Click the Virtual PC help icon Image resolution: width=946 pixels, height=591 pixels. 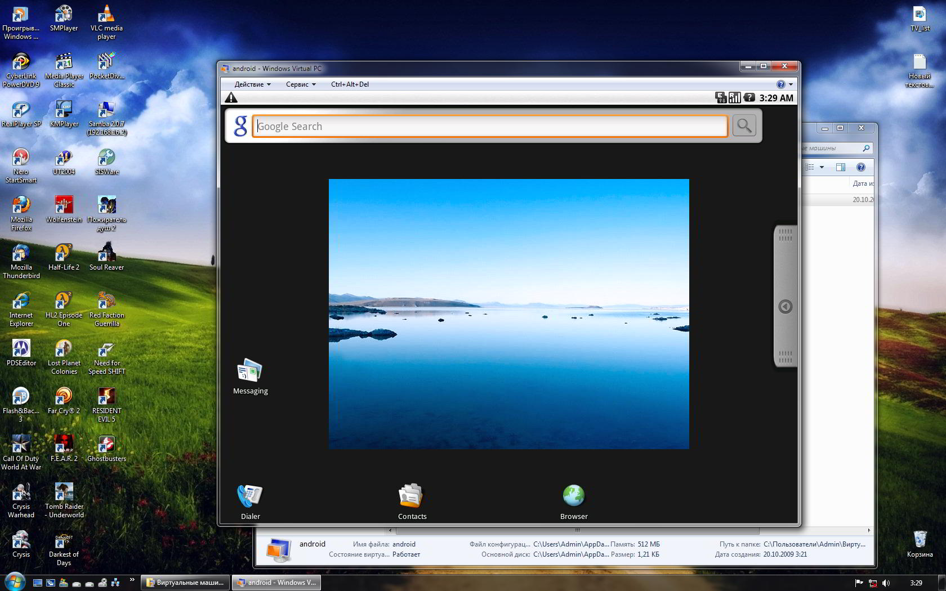pyautogui.click(x=780, y=84)
